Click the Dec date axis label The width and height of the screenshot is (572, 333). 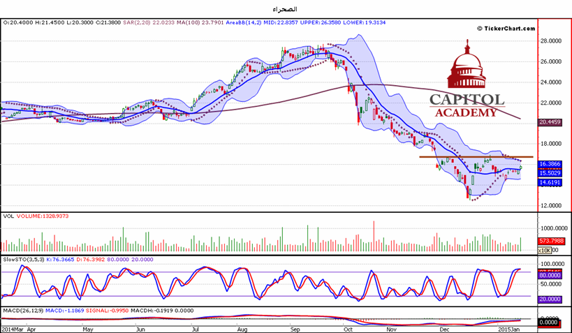coord(444,330)
